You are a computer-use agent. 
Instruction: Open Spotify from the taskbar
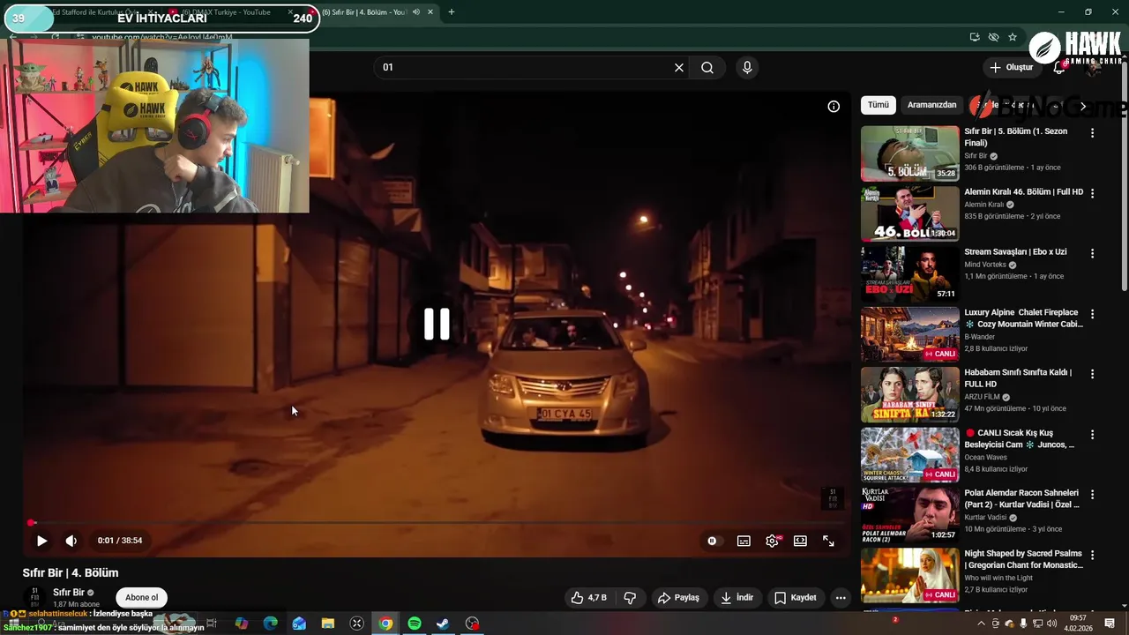415,624
